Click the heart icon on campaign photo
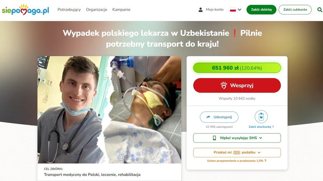This screenshot has height=181, width=323. pyautogui.click(x=170, y=153)
